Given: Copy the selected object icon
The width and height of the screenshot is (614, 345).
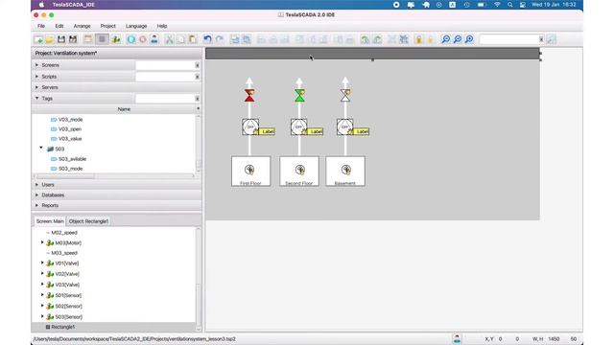Looking at the screenshot, I should pyautogui.click(x=181, y=39).
